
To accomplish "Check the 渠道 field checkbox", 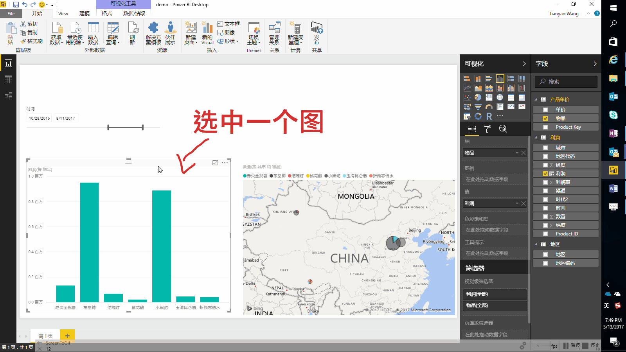I will point(545,191).
